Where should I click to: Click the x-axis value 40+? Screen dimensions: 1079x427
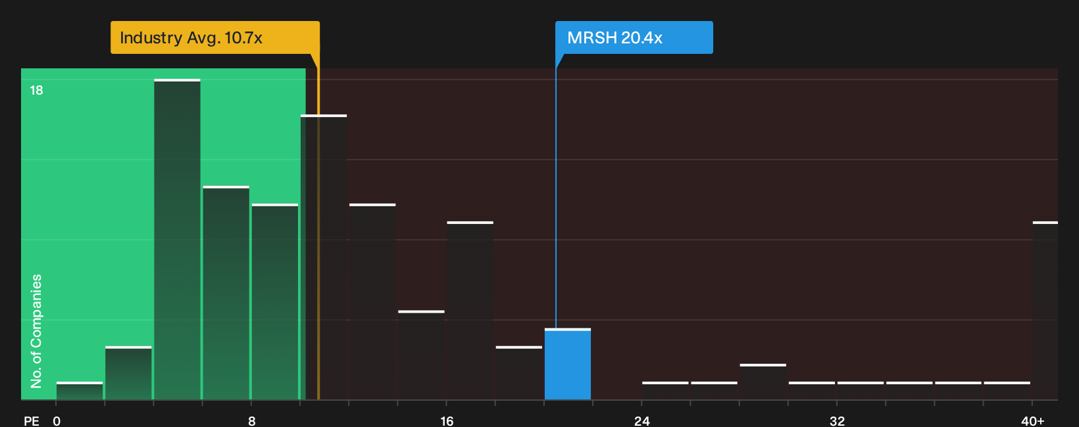(x=1033, y=420)
